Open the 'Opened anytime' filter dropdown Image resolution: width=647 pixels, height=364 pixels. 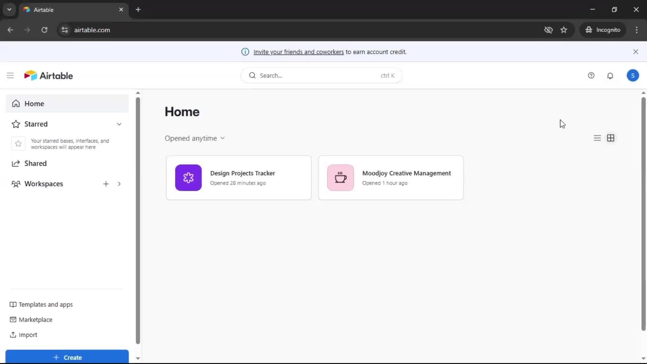[x=194, y=138]
